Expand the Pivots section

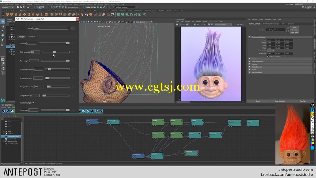pyautogui.click(x=250, y=59)
